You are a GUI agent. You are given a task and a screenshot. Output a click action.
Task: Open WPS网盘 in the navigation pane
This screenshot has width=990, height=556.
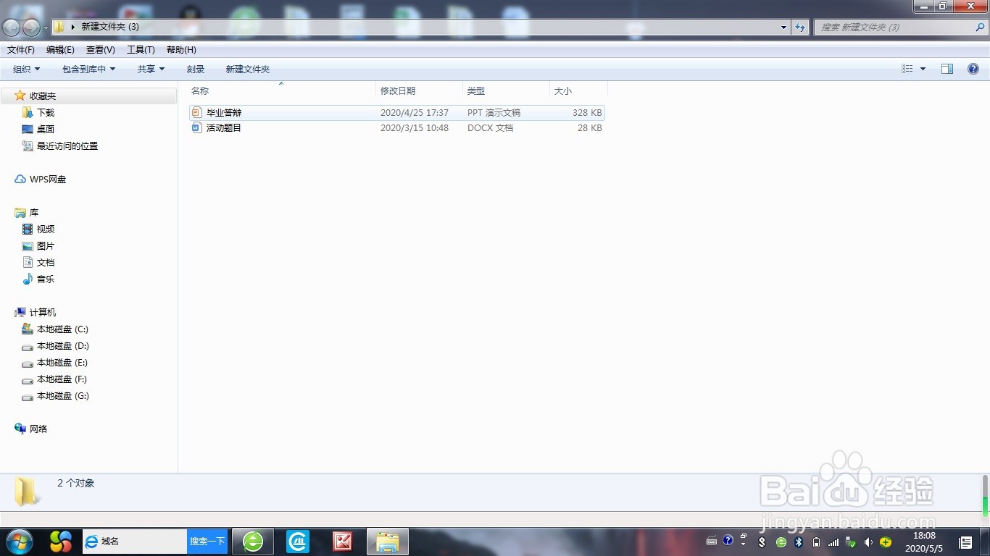pyautogui.click(x=40, y=179)
